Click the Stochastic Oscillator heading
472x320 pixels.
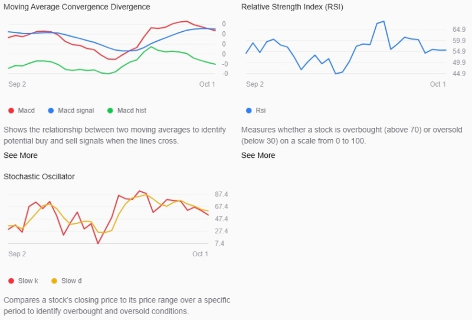(x=39, y=177)
